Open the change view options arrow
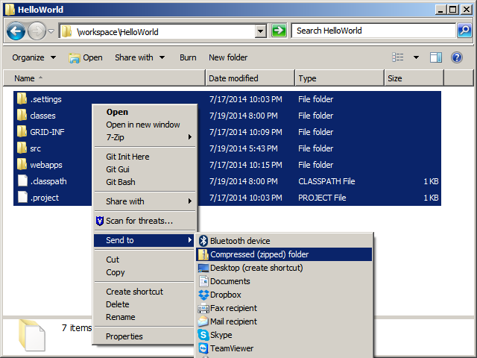 tap(416, 57)
